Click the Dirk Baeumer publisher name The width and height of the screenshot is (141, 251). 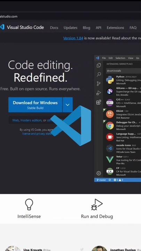pos(123,118)
